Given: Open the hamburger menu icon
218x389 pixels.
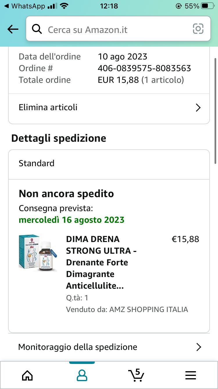Looking at the screenshot, I should pyautogui.click(x=190, y=375).
